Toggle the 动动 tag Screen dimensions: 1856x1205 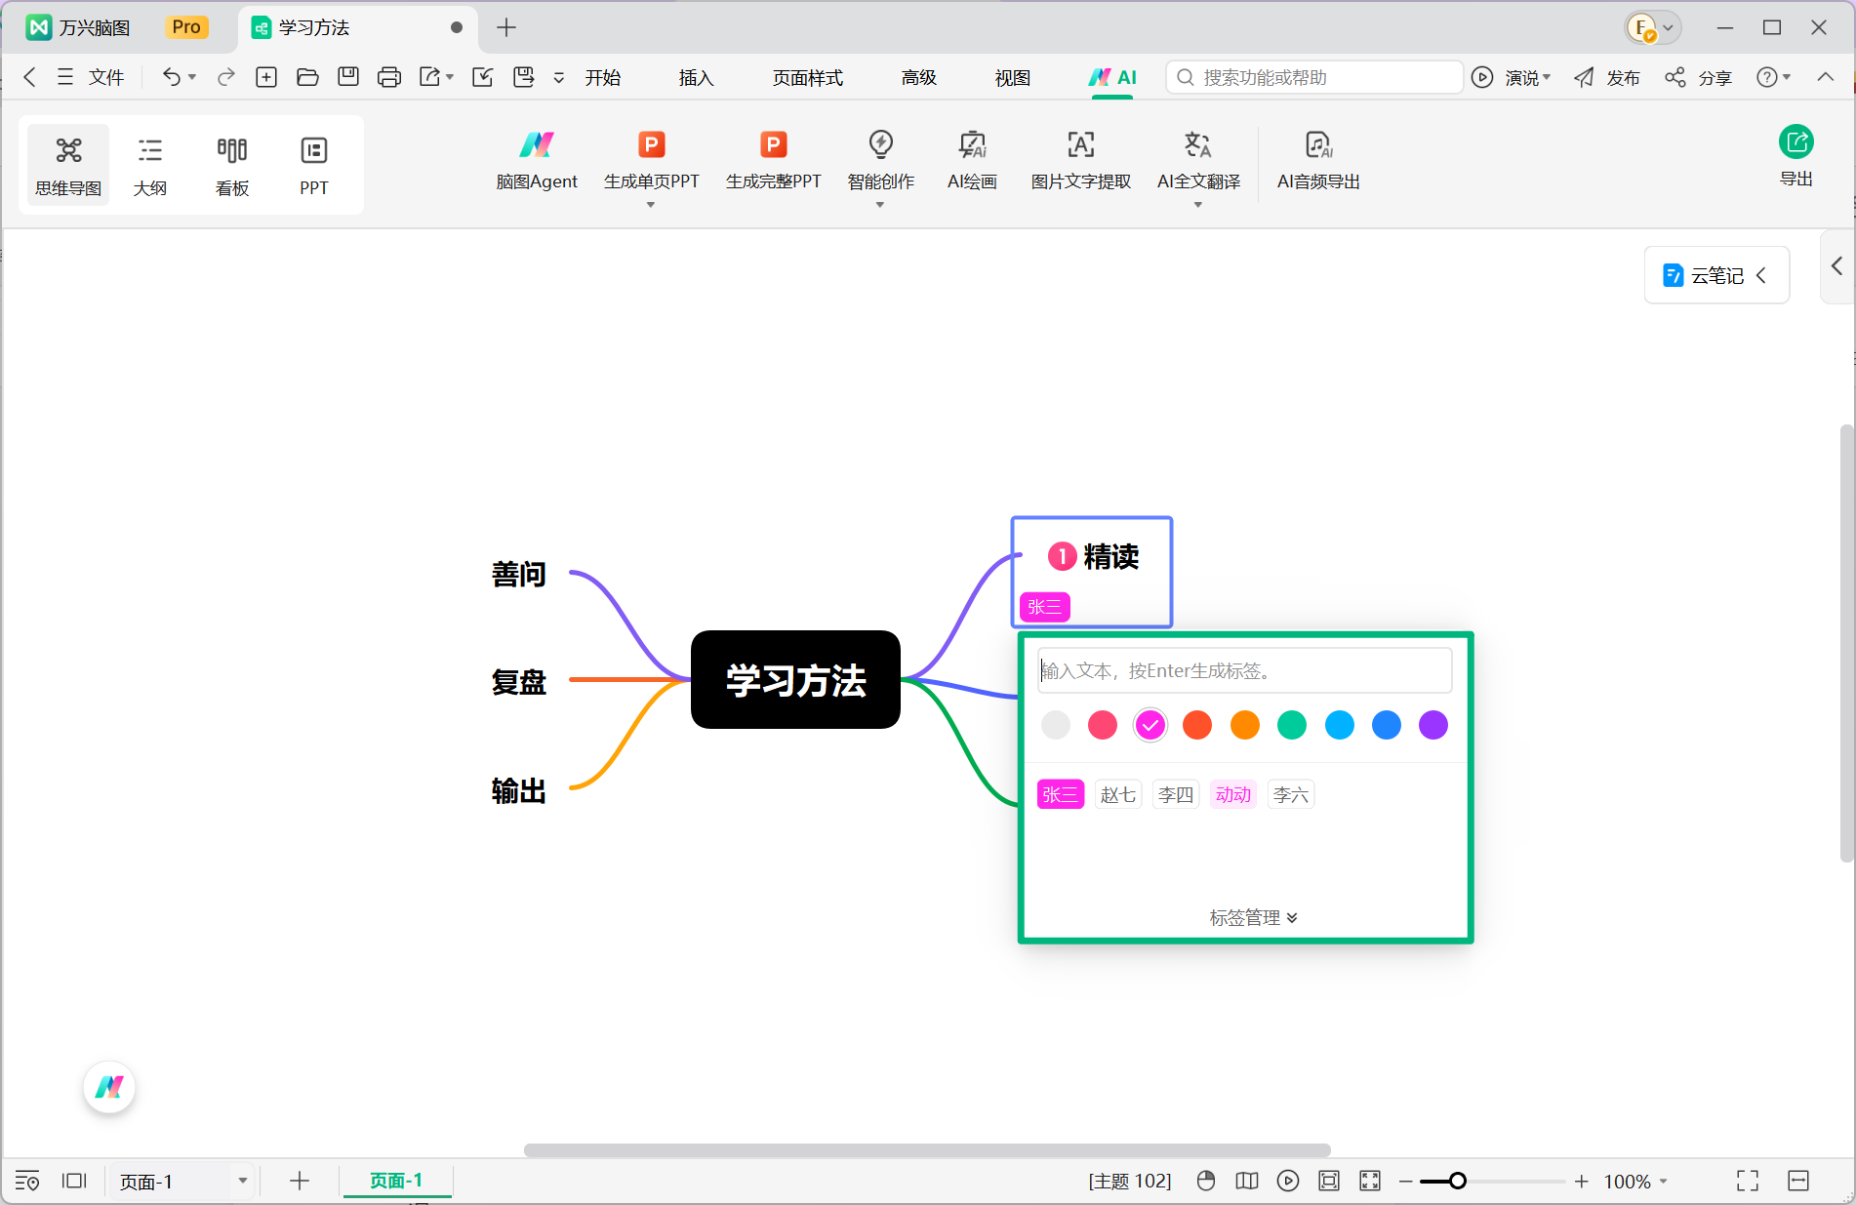pos(1233,794)
